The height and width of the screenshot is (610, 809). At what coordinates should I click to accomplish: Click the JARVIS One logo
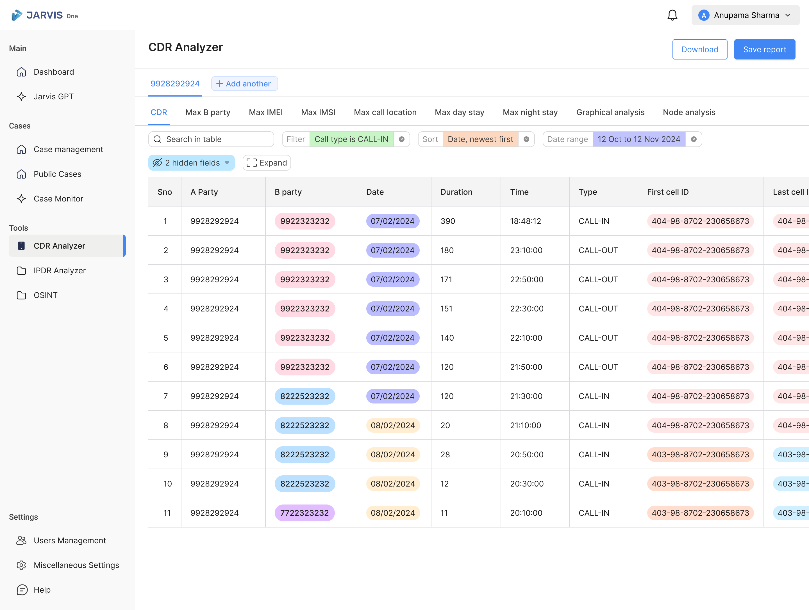point(45,15)
